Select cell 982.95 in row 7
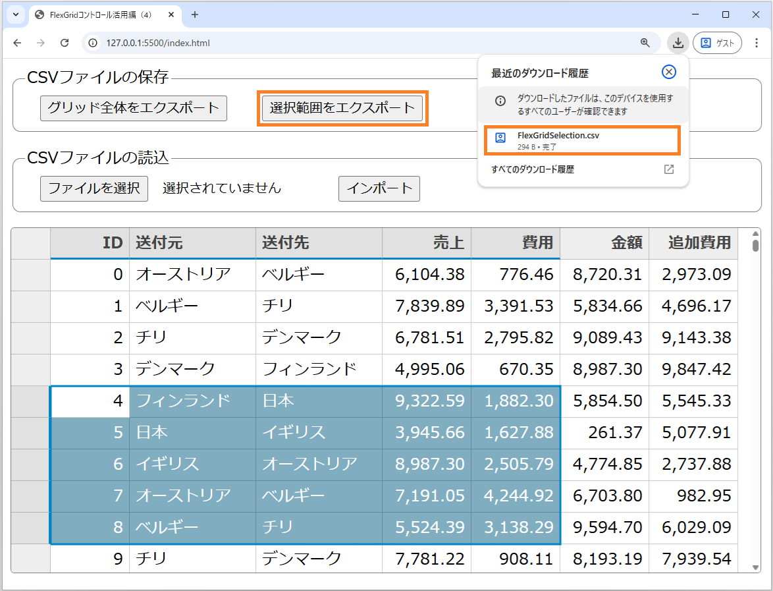The image size is (773, 591). pos(693,495)
